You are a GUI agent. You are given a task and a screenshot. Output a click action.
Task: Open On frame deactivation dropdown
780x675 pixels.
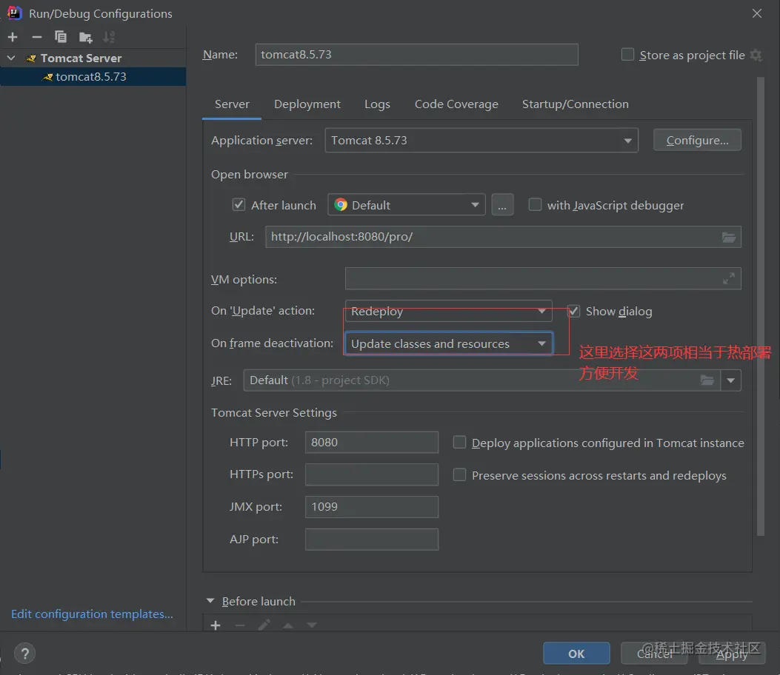click(448, 343)
